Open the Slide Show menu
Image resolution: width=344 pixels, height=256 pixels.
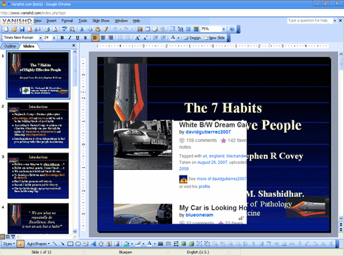coord(101,21)
